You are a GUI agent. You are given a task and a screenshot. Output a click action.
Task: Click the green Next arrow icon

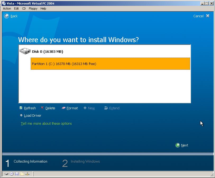tap(177, 145)
